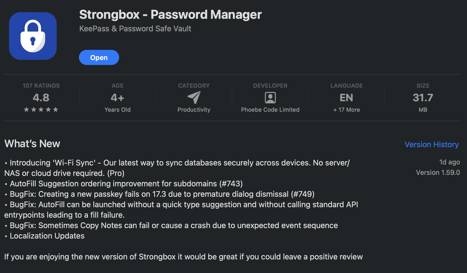Click the Localization Updates release note

tap(47, 236)
